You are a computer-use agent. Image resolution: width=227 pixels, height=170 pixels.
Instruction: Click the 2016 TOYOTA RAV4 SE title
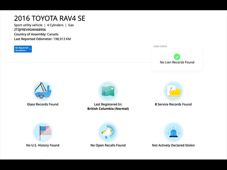click(50, 18)
